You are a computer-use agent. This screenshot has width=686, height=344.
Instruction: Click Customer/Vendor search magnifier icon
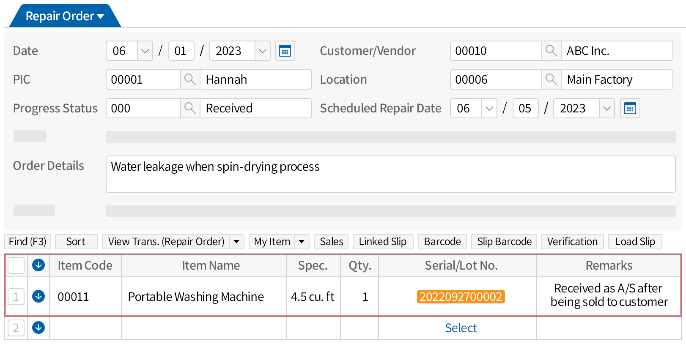[x=551, y=51]
